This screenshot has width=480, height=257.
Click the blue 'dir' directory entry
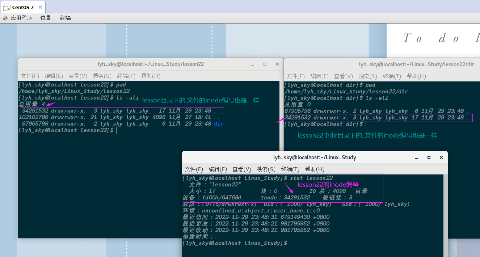219,124
